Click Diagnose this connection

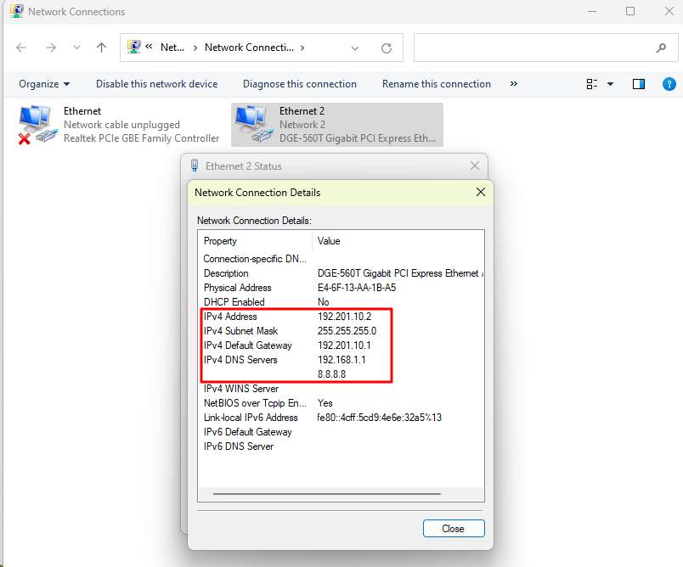[299, 84]
